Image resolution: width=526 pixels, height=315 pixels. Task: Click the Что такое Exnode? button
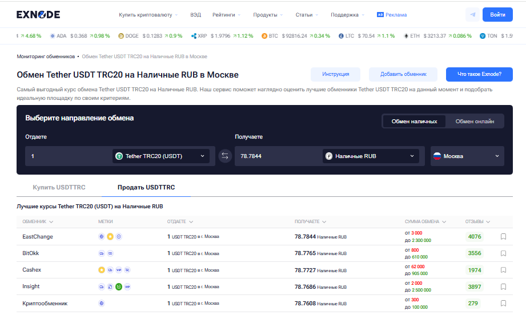click(479, 74)
